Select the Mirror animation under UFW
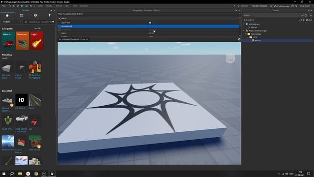The width and height of the screenshot is (314, 177). [258, 40]
